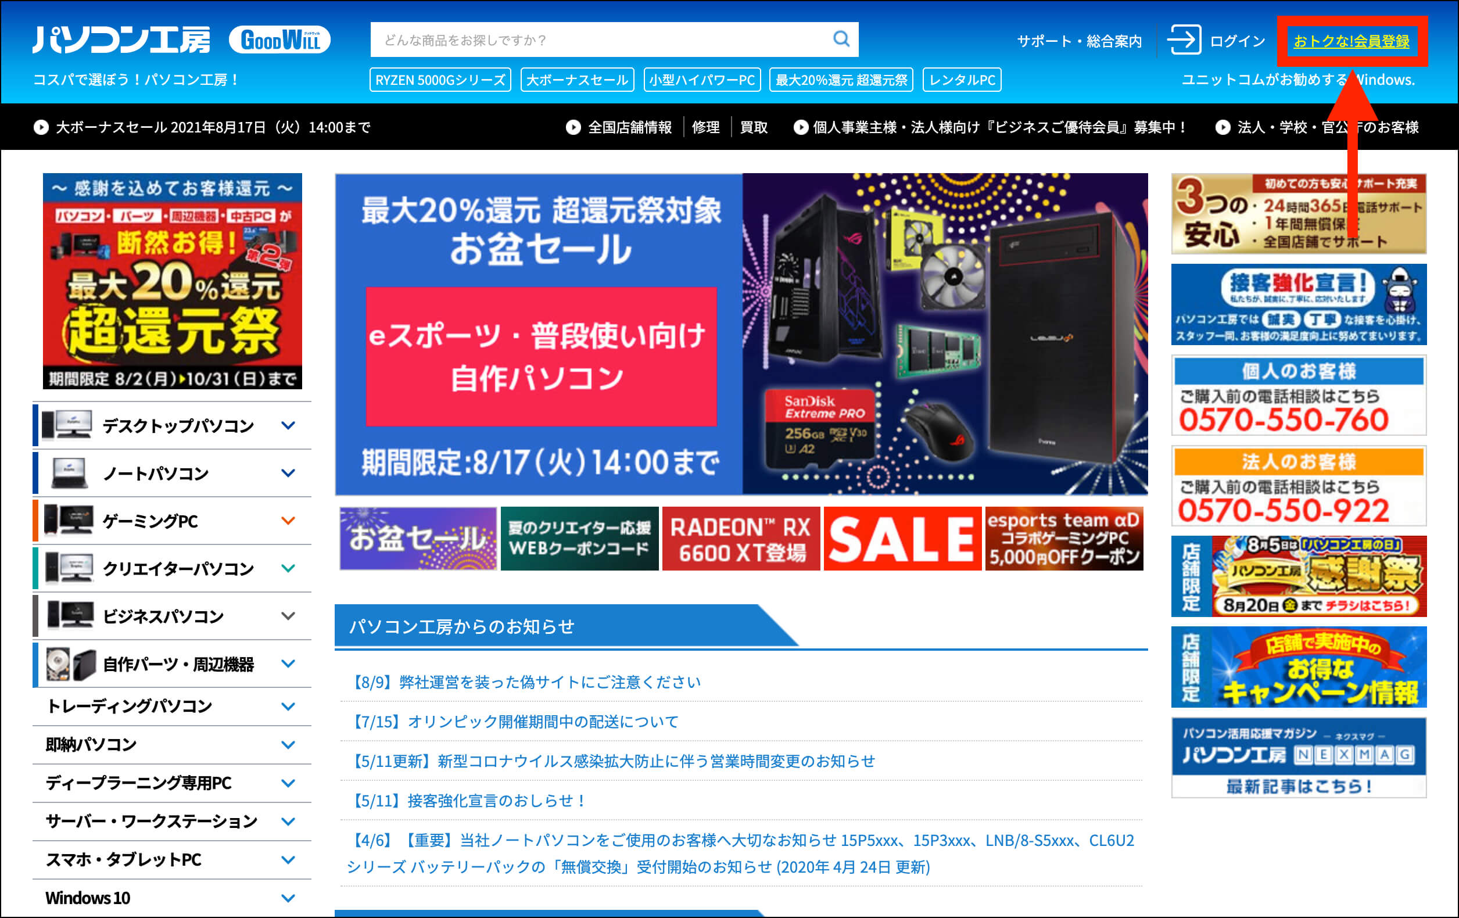
Task: Open the NEXMAG magazine banner
Action: pyautogui.click(x=1299, y=758)
